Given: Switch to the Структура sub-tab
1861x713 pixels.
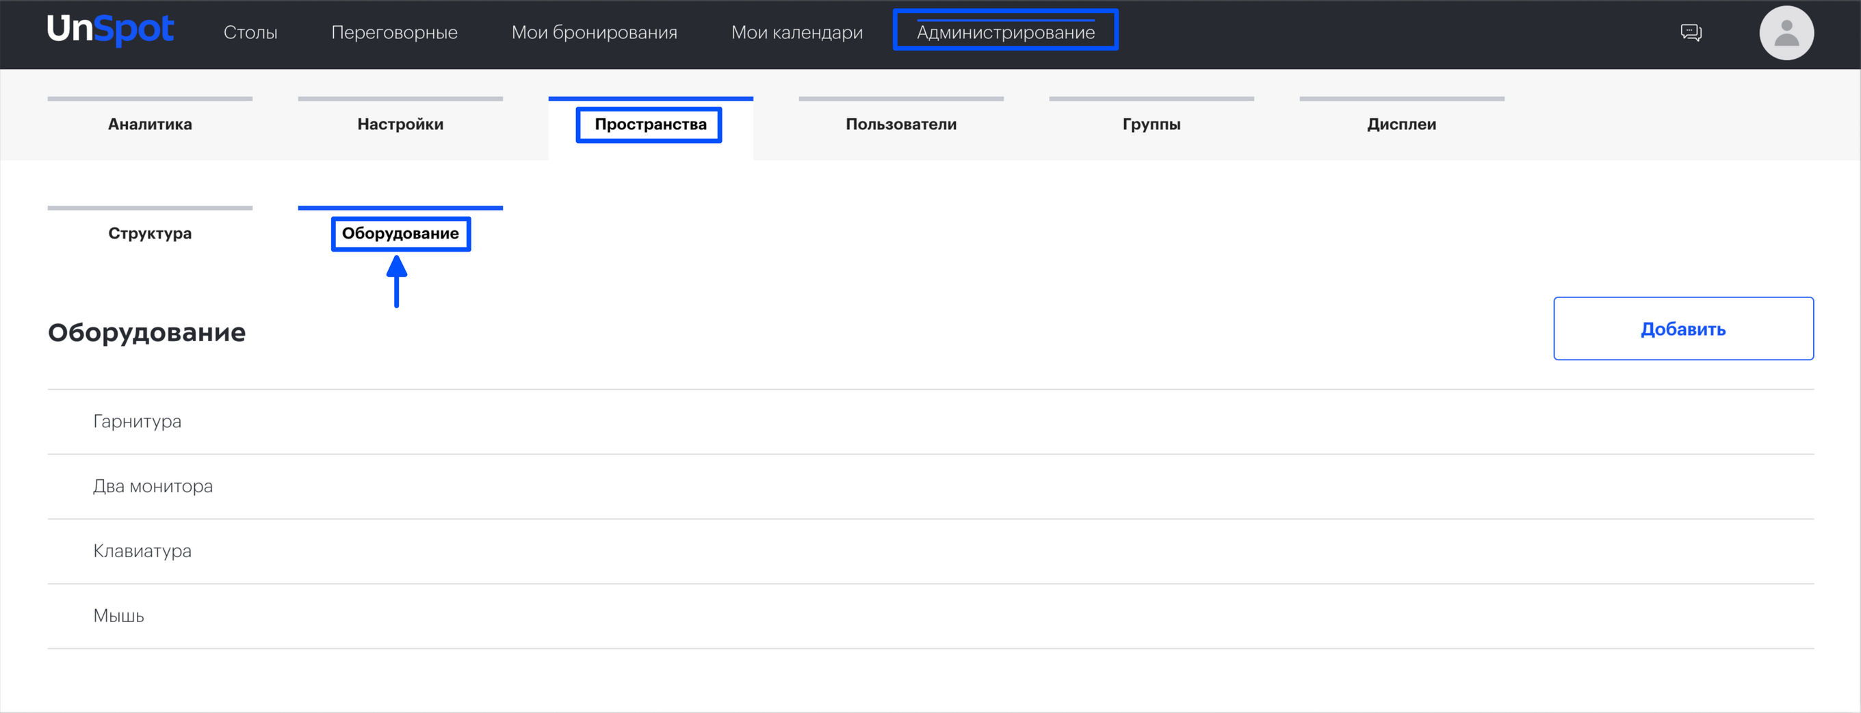Looking at the screenshot, I should tap(150, 233).
